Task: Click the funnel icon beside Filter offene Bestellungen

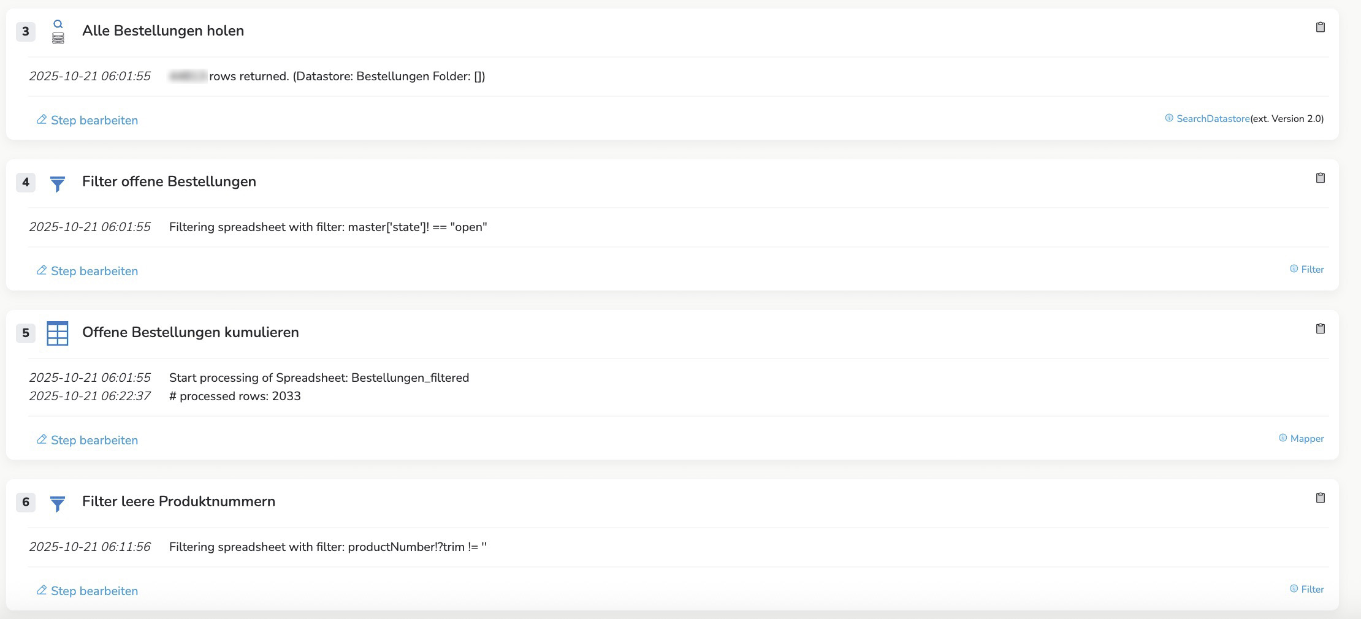Action: point(58,183)
